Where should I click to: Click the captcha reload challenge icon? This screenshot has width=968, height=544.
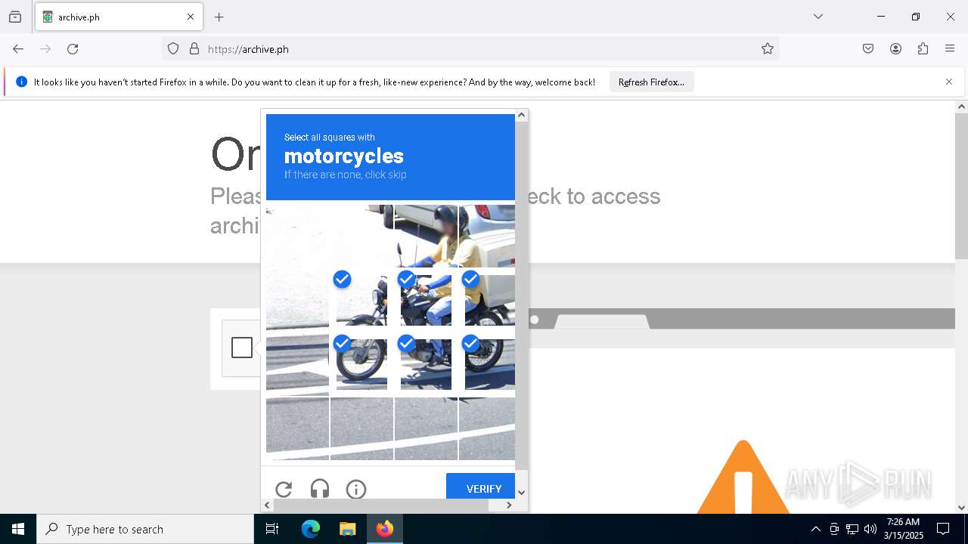coord(284,490)
